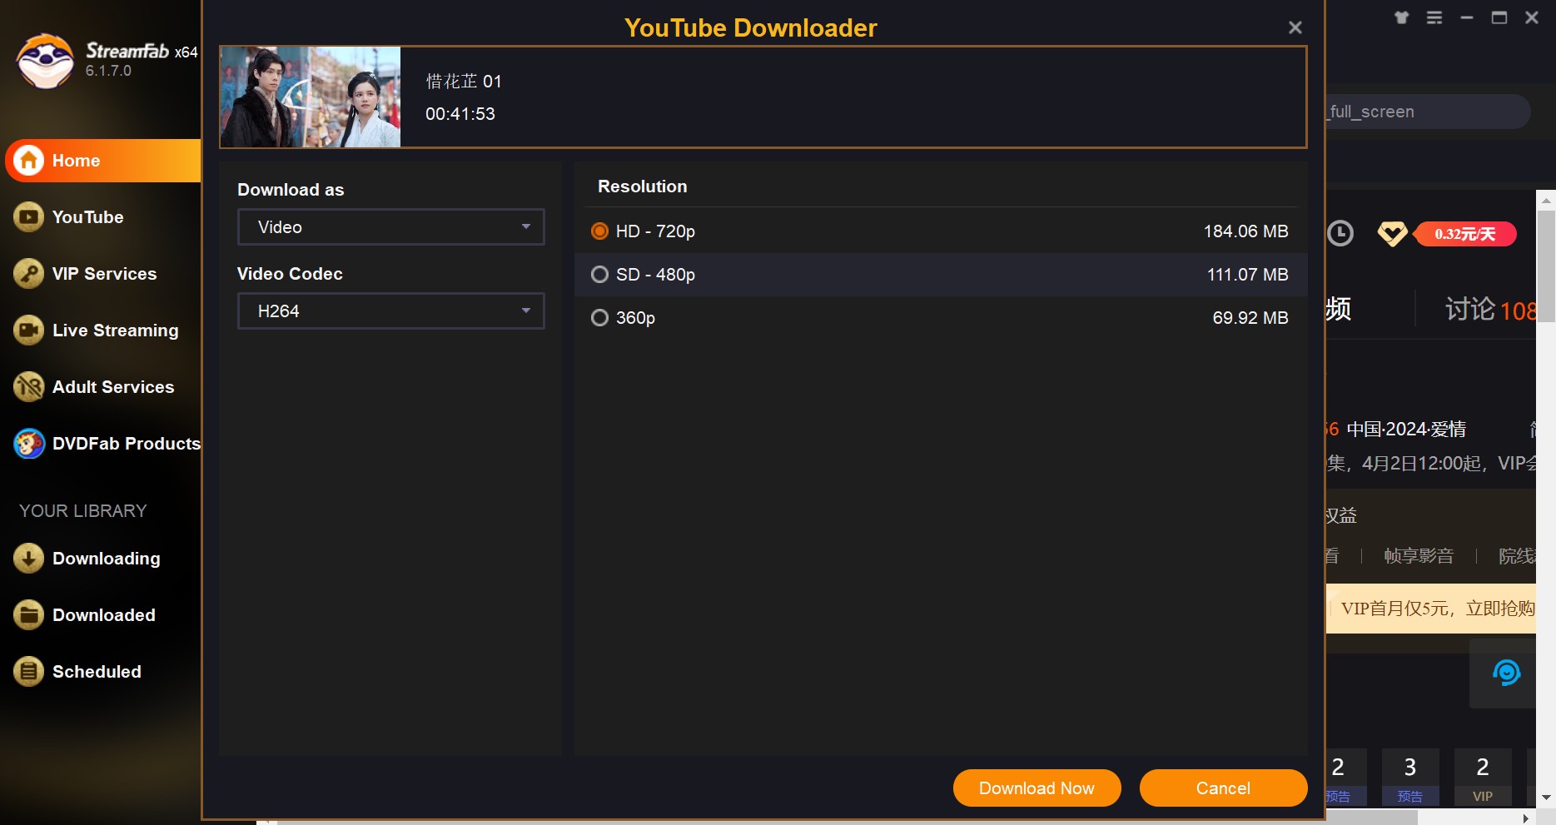
Task: Click the 69.92 MB file size
Action: tap(1250, 318)
